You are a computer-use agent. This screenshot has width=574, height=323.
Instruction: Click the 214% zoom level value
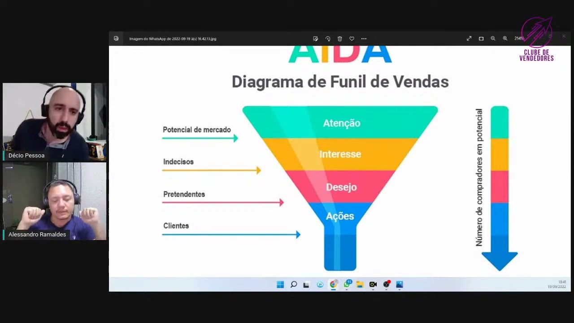coord(519,39)
